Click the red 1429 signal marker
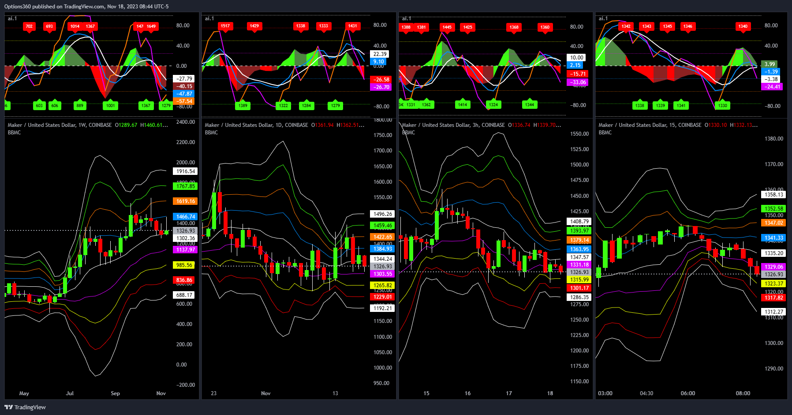792x415 pixels. point(254,26)
